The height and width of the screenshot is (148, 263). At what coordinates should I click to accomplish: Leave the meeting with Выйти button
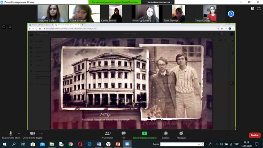click(254, 135)
